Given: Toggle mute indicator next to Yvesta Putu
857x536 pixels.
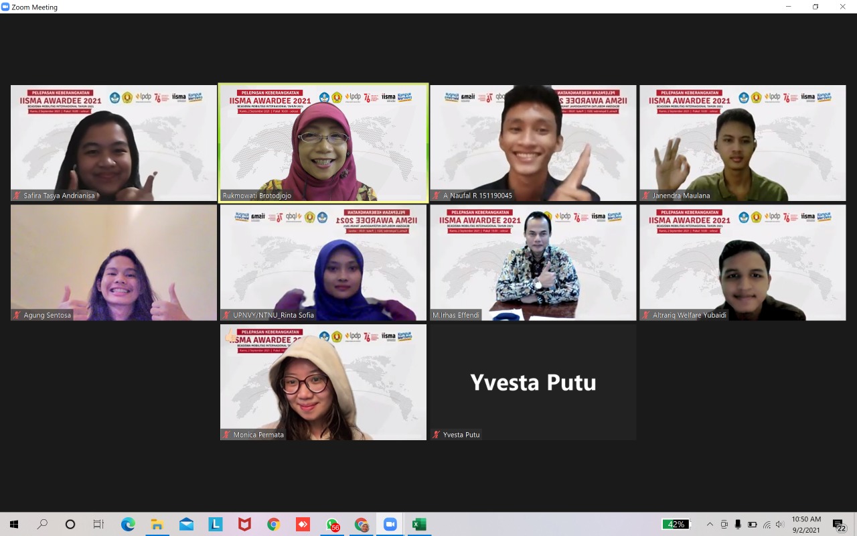Looking at the screenshot, I should coord(437,434).
